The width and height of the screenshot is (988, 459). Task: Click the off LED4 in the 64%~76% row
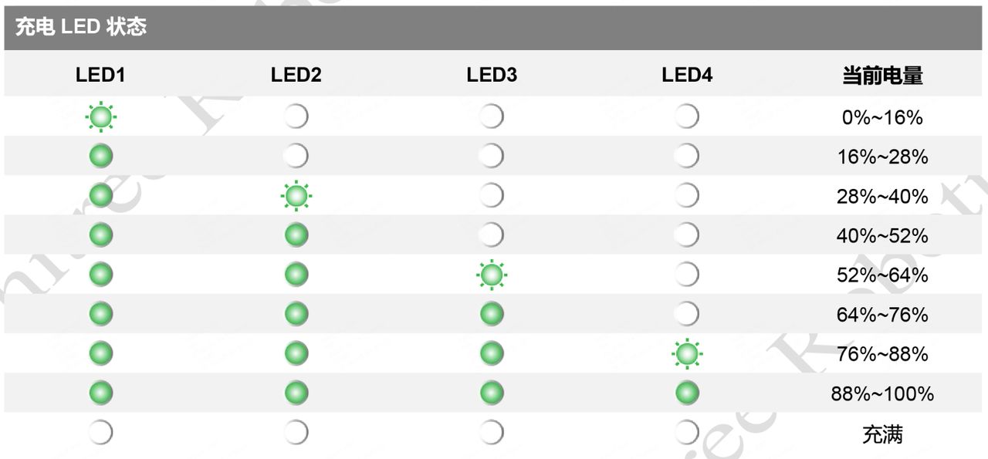pyautogui.click(x=686, y=314)
